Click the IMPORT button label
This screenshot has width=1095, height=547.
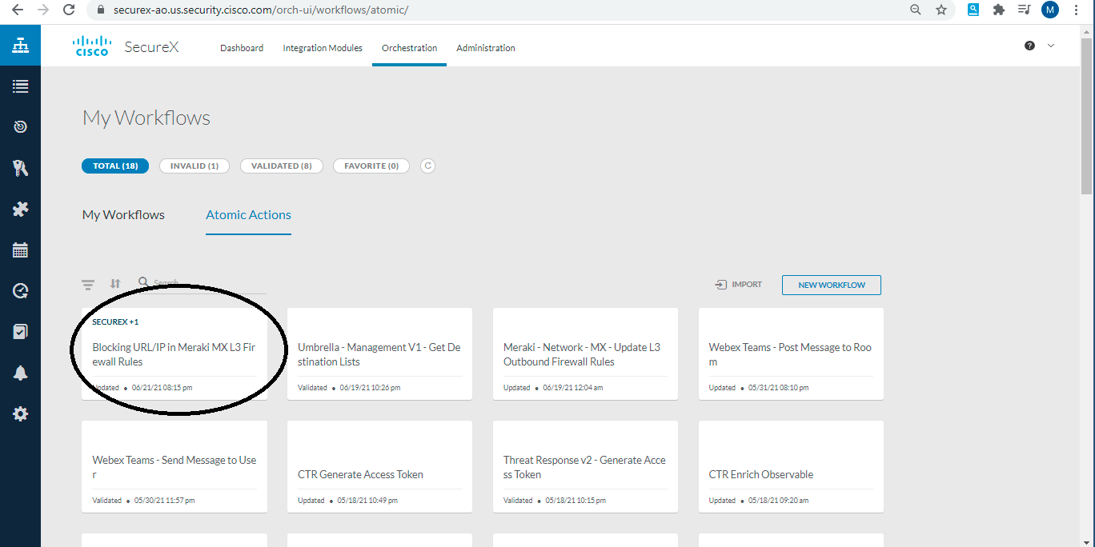(x=747, y=285)
